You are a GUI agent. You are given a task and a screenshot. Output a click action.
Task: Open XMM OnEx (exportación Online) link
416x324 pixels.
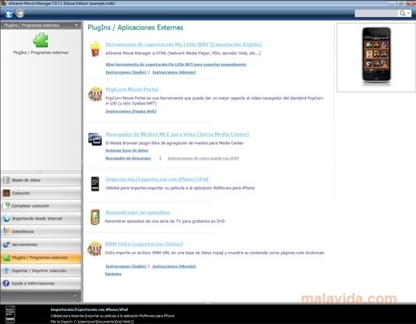tap(144, 244)
